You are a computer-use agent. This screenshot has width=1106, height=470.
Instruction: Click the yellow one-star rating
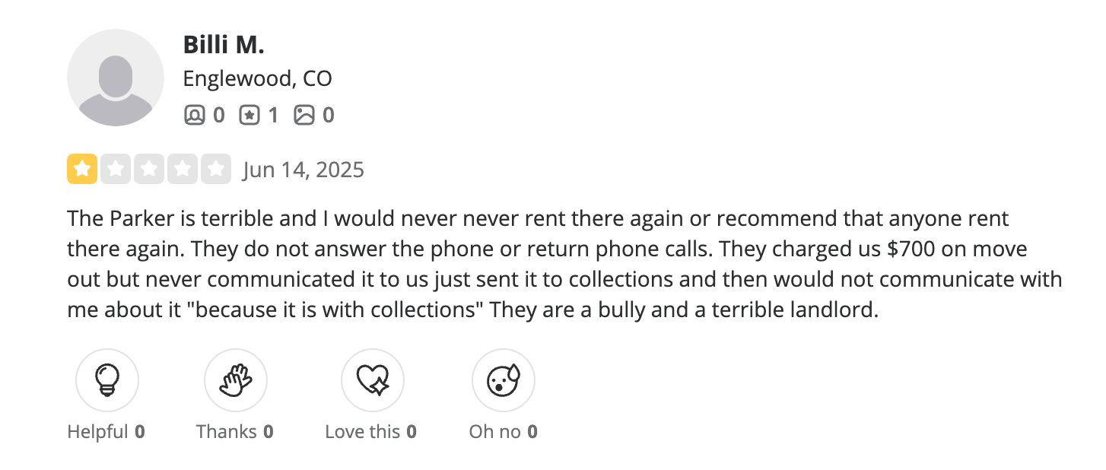pyautogui.click(x=82, y=169)
